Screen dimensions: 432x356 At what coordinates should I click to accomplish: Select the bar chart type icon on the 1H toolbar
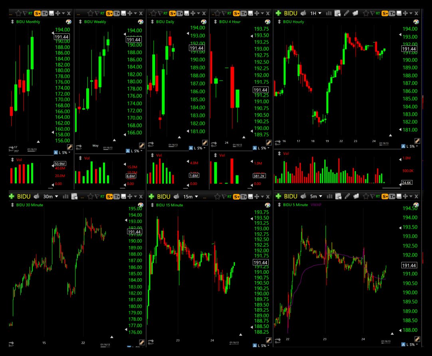point(329,13)
